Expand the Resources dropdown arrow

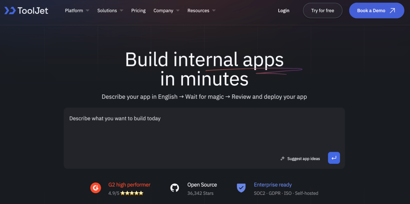click(214, 11)
